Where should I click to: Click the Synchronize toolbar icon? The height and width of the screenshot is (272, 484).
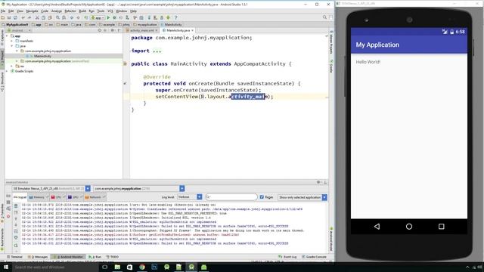15,18
